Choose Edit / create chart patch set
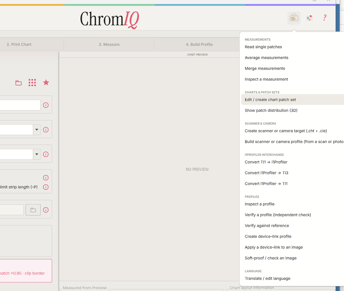The width and height of the screenshot is (344, 291). (x=293, y=100)
